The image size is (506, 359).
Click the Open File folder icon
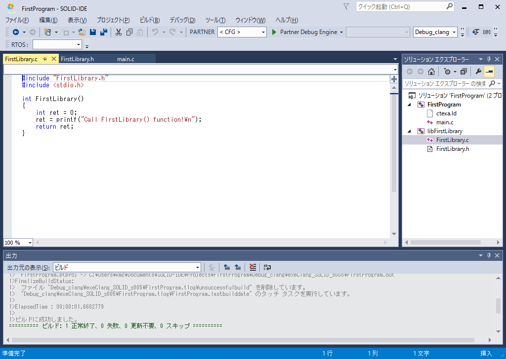(82, 32)
